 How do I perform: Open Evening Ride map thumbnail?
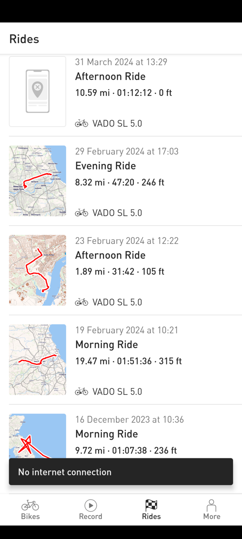tap(38, 181)
